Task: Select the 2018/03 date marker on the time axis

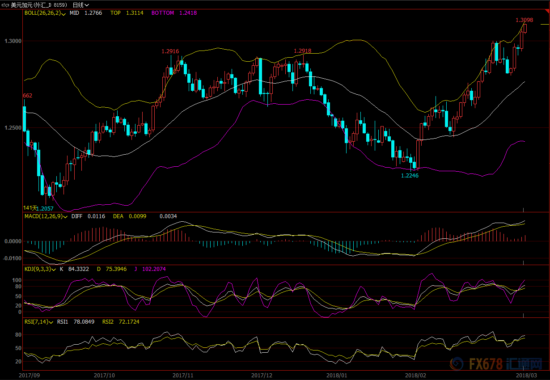Action: coord(527,375)
